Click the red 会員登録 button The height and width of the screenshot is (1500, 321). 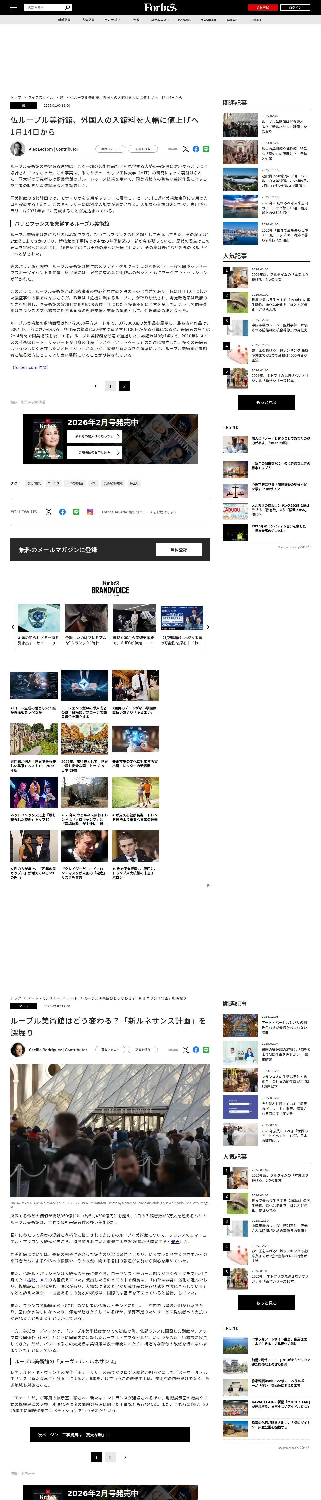point(263,7)
